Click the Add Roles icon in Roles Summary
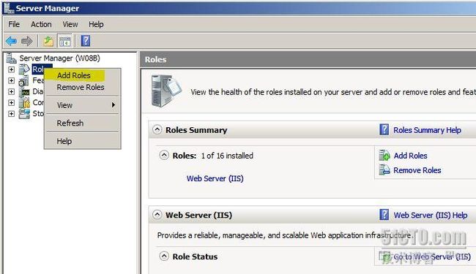 point(384,156)
